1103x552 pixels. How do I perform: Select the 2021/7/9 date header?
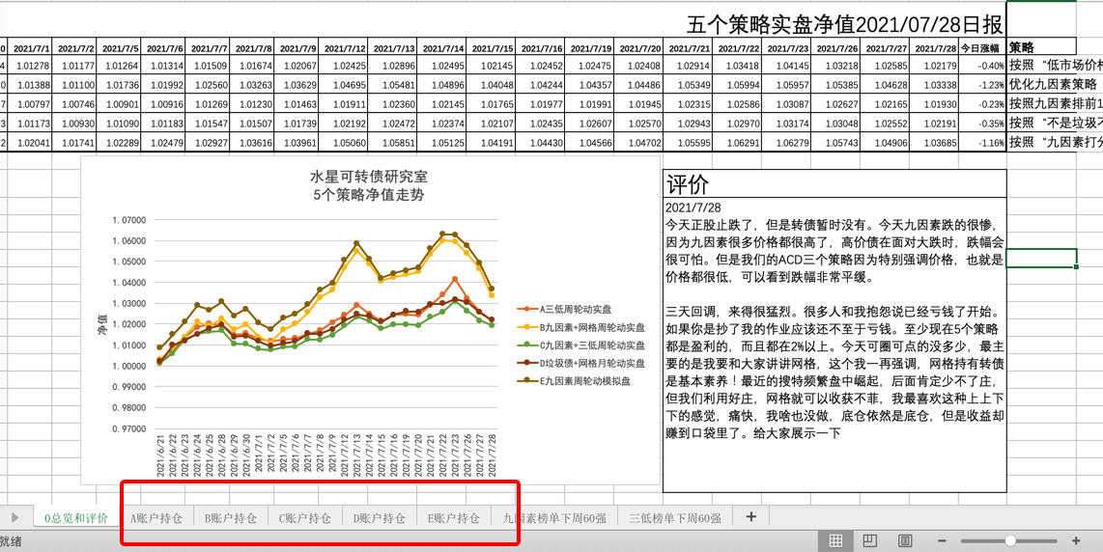click(x=297, y=48)
